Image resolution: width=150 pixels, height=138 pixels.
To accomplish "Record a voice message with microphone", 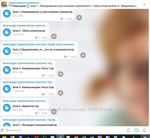I will pos(144,130).
